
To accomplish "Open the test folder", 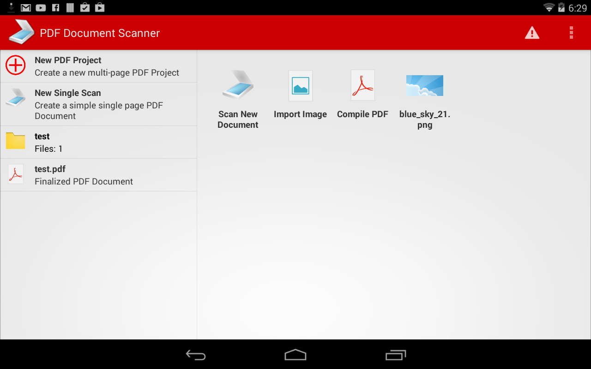I will click(x=98, y=142).
